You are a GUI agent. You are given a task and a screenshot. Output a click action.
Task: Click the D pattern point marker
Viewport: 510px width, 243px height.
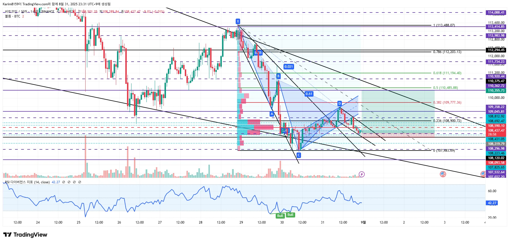(x=339, y=104)
